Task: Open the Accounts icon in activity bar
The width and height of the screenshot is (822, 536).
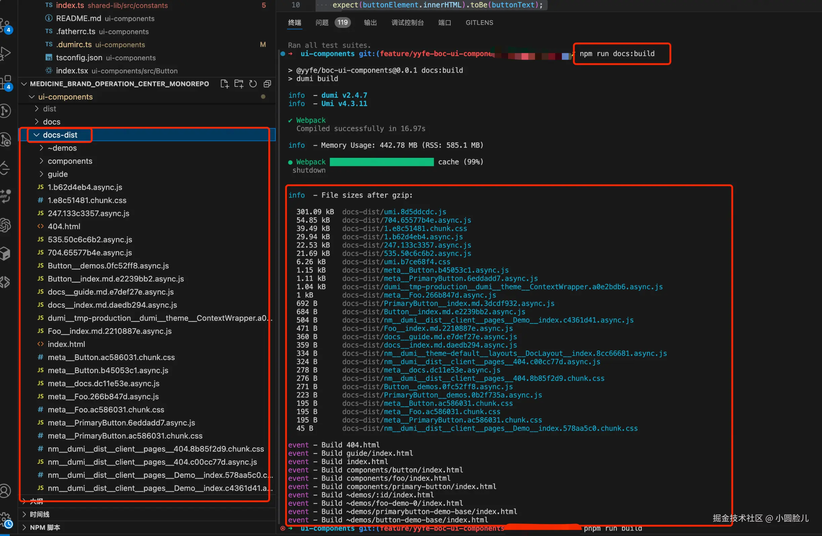Action: tap(5, 490)
